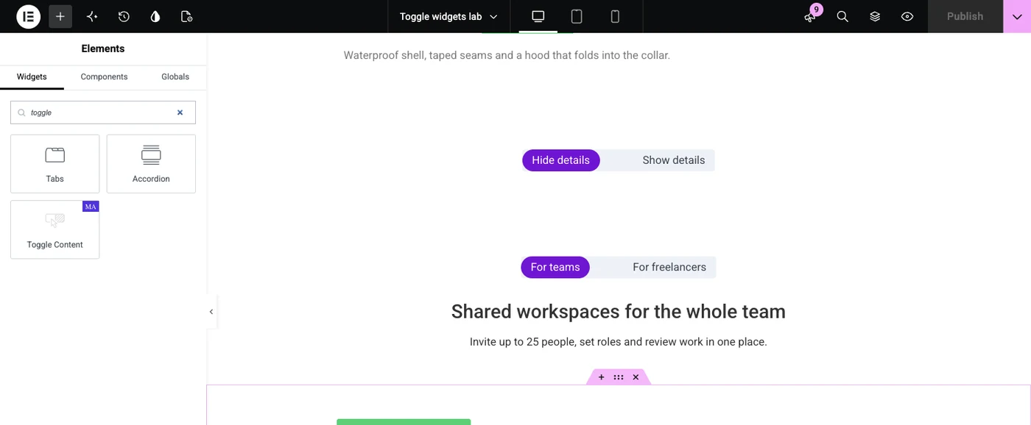Click the Elements panel title
Image resolution: width=1031 pixels, height=425 pixels.
point(103,49)
